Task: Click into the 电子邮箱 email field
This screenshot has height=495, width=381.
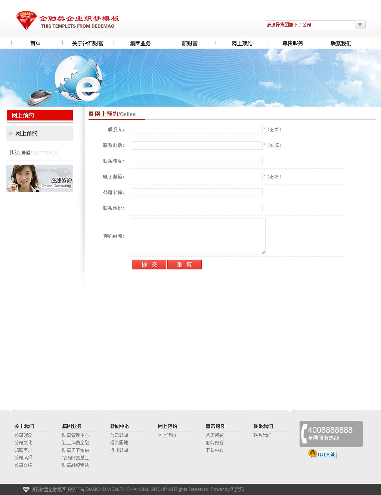Action: click(197, 177)
